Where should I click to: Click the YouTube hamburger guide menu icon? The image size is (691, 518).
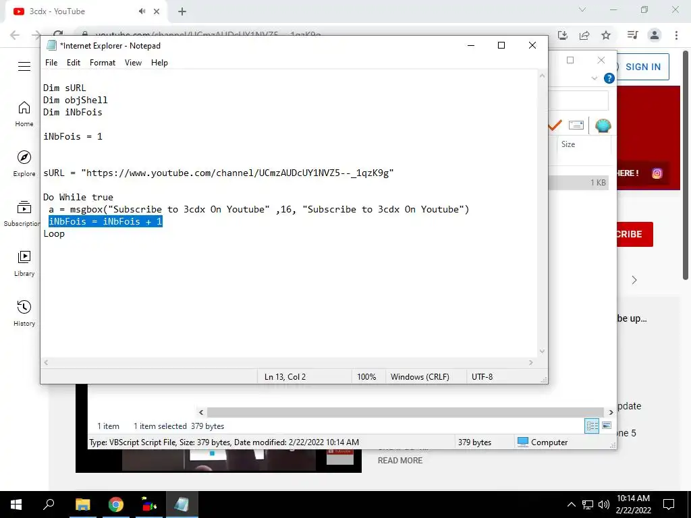[24, 67]
